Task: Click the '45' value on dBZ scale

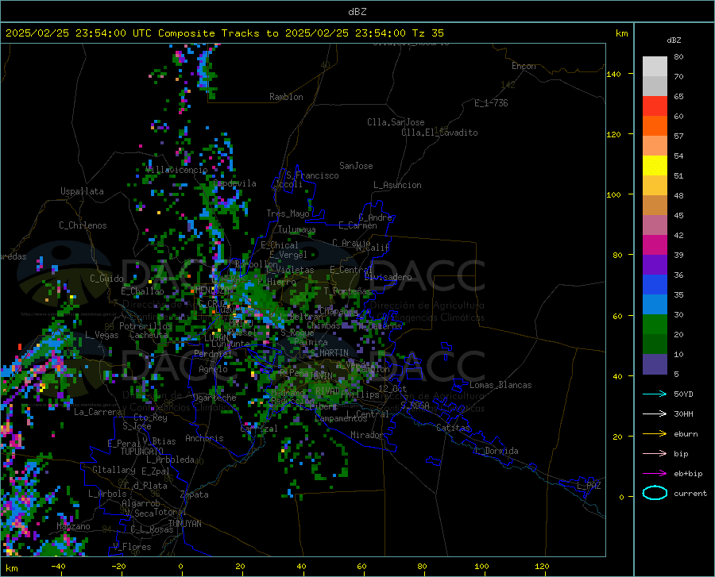Action: [x=678, y=215]
